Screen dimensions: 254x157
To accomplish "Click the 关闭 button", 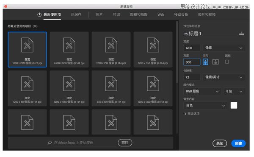I will click(220, 143).
